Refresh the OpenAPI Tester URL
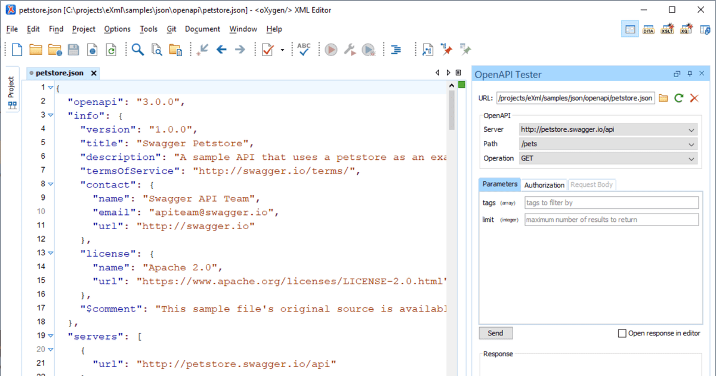Screen dimensions: 716x376 click(x=678, y=98)
